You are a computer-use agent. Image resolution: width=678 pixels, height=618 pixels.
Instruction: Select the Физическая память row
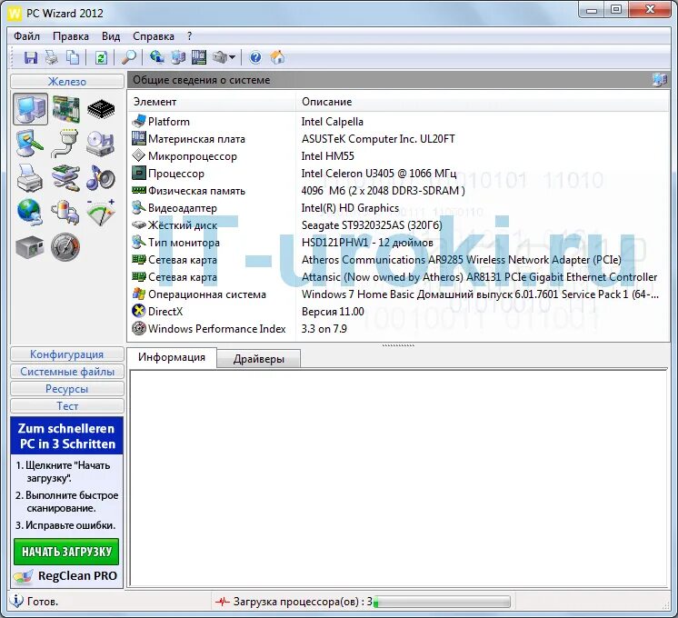398,191
